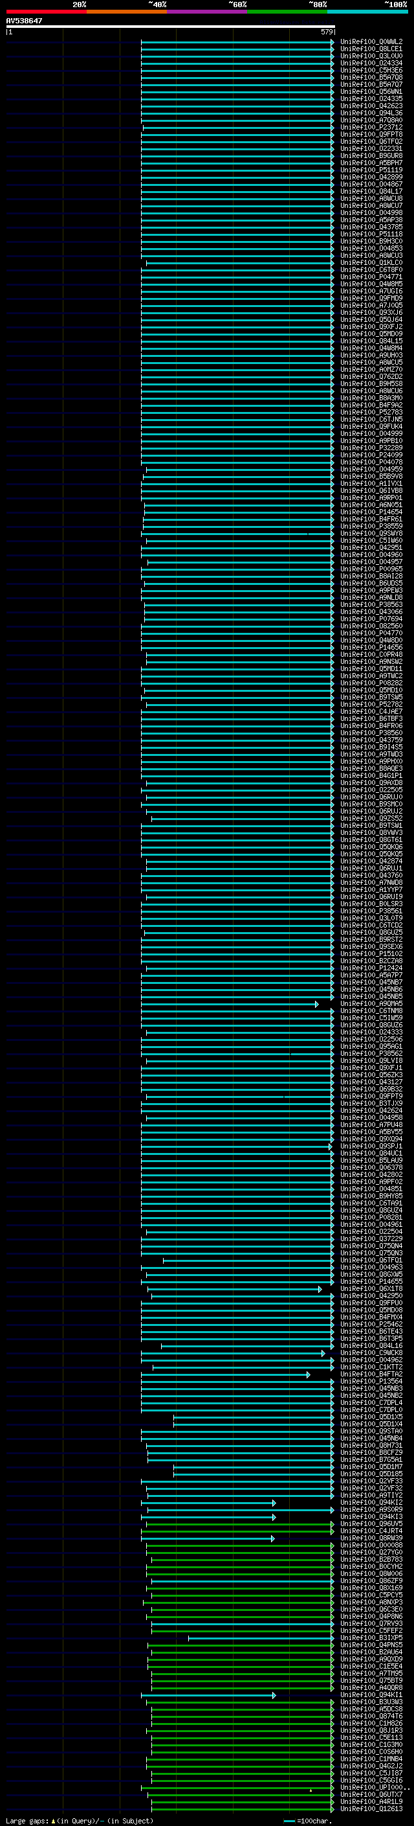The width and height of the screenshot is (414, 1826).
Task: Click the UniRef100_A9PF02 label
Action: click(371, 1181)
